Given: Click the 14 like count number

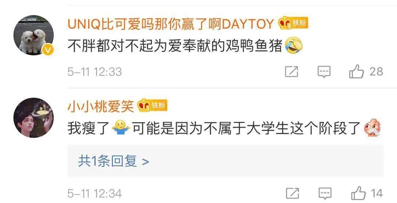Looking at the screenshot, I should pyautogui.click(x=377, y=194).
